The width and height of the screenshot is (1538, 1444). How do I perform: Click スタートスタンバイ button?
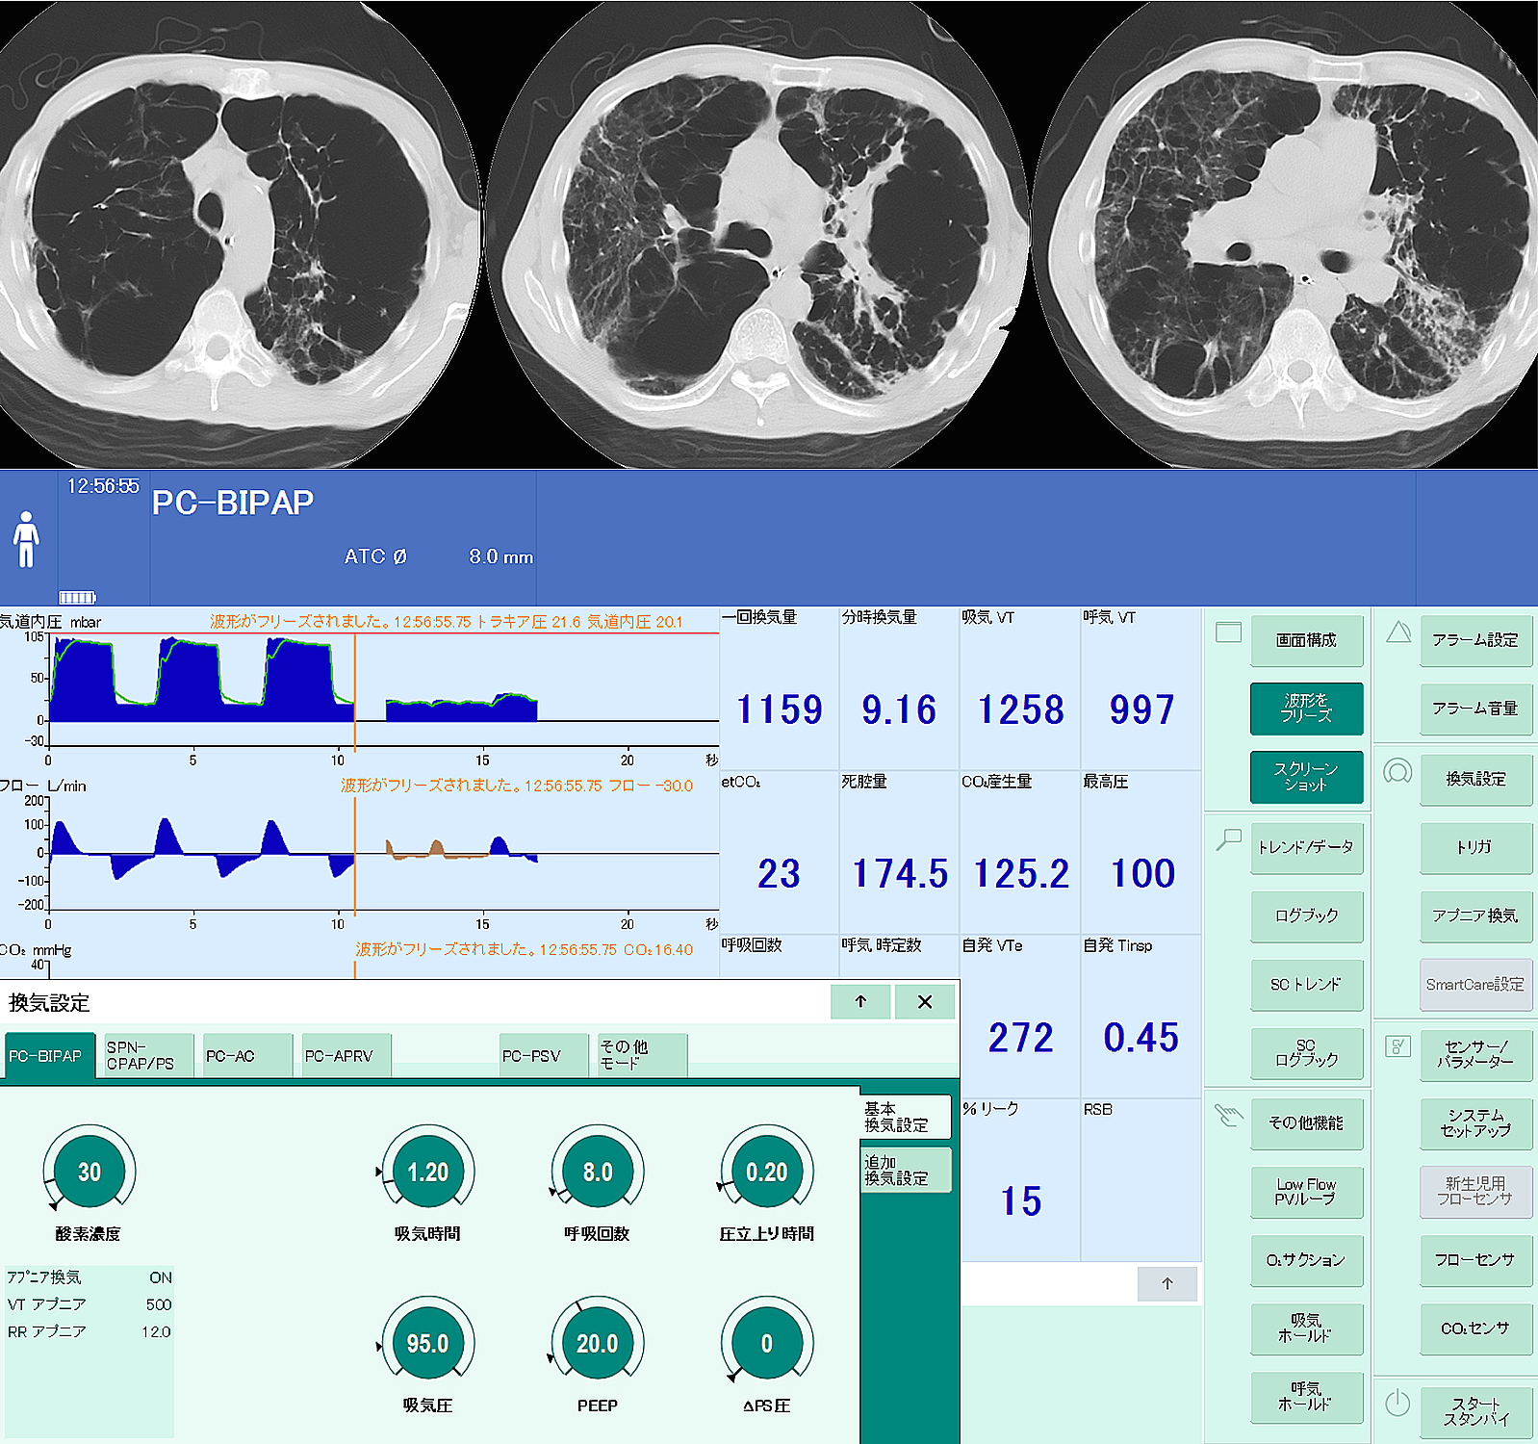(1476, 1412)
